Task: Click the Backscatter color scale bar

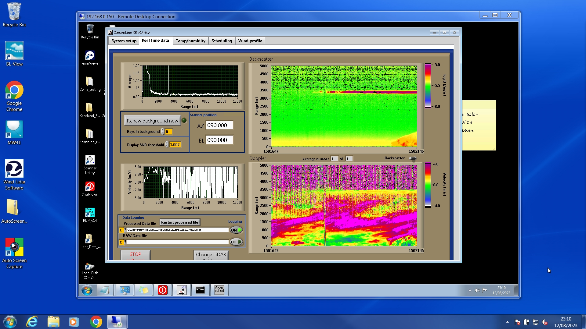Action: pos(428,86)
